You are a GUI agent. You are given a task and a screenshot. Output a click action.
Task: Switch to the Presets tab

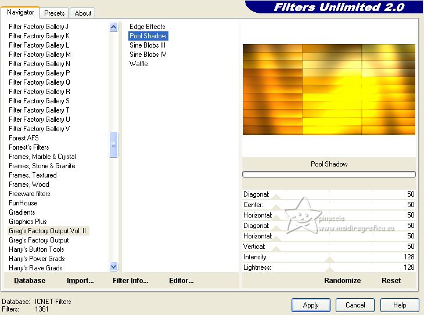click(55, 13)
